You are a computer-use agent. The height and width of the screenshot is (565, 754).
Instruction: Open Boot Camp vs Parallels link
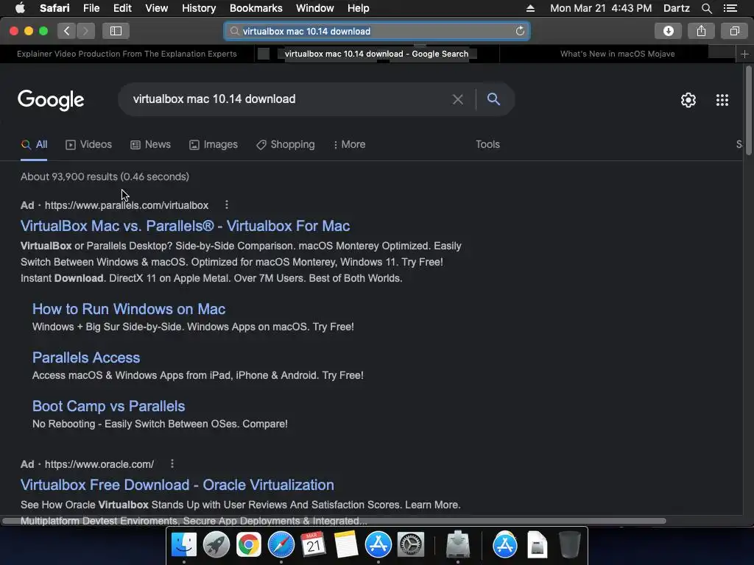tap(109, 406)
